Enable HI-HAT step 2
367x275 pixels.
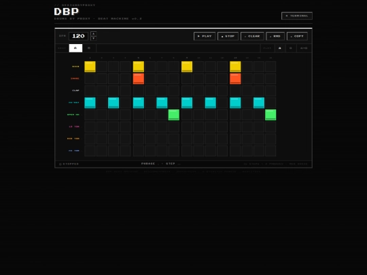tap(102, 103)
